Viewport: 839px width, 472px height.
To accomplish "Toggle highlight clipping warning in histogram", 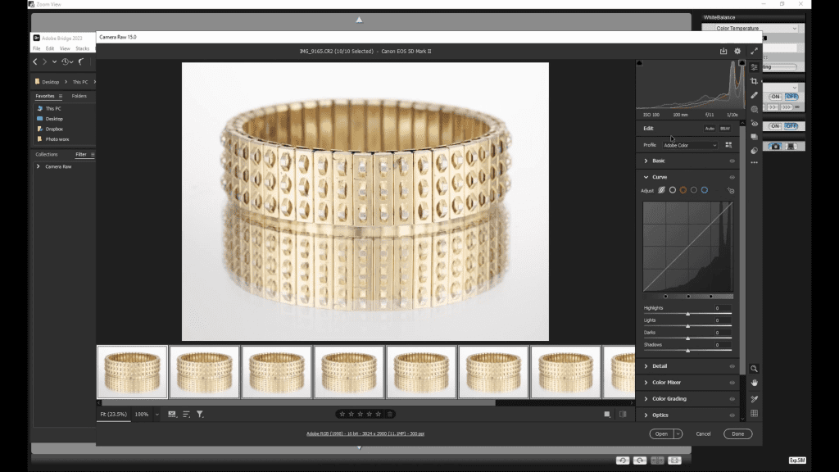I will 741,63.
